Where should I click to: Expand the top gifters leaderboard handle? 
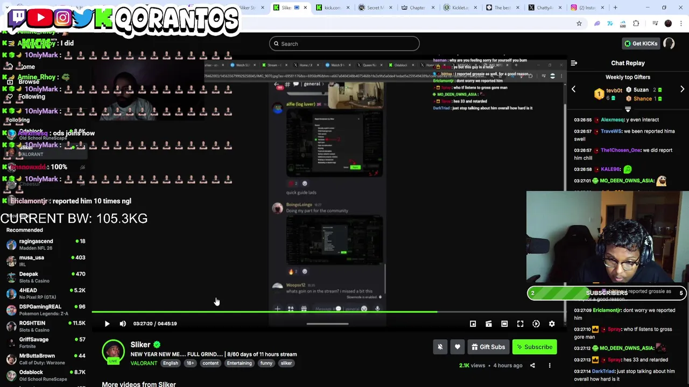pos(628,109)
